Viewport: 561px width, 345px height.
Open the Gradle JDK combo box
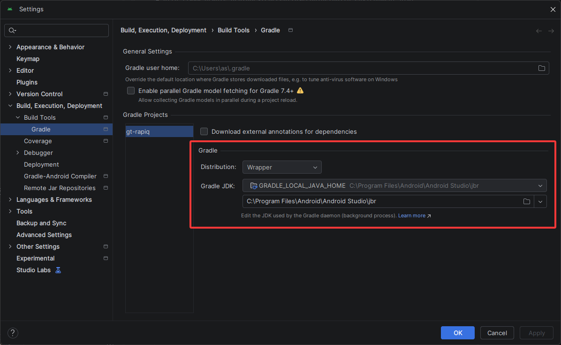(394, 186)
